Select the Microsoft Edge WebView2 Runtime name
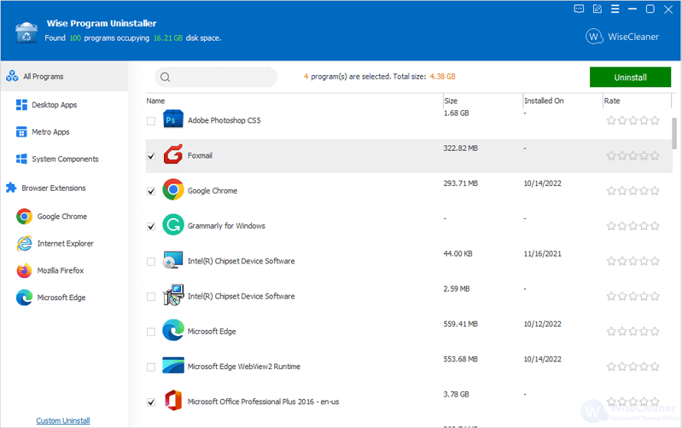This screenshot has height=428, width=682. coord(244,367)
